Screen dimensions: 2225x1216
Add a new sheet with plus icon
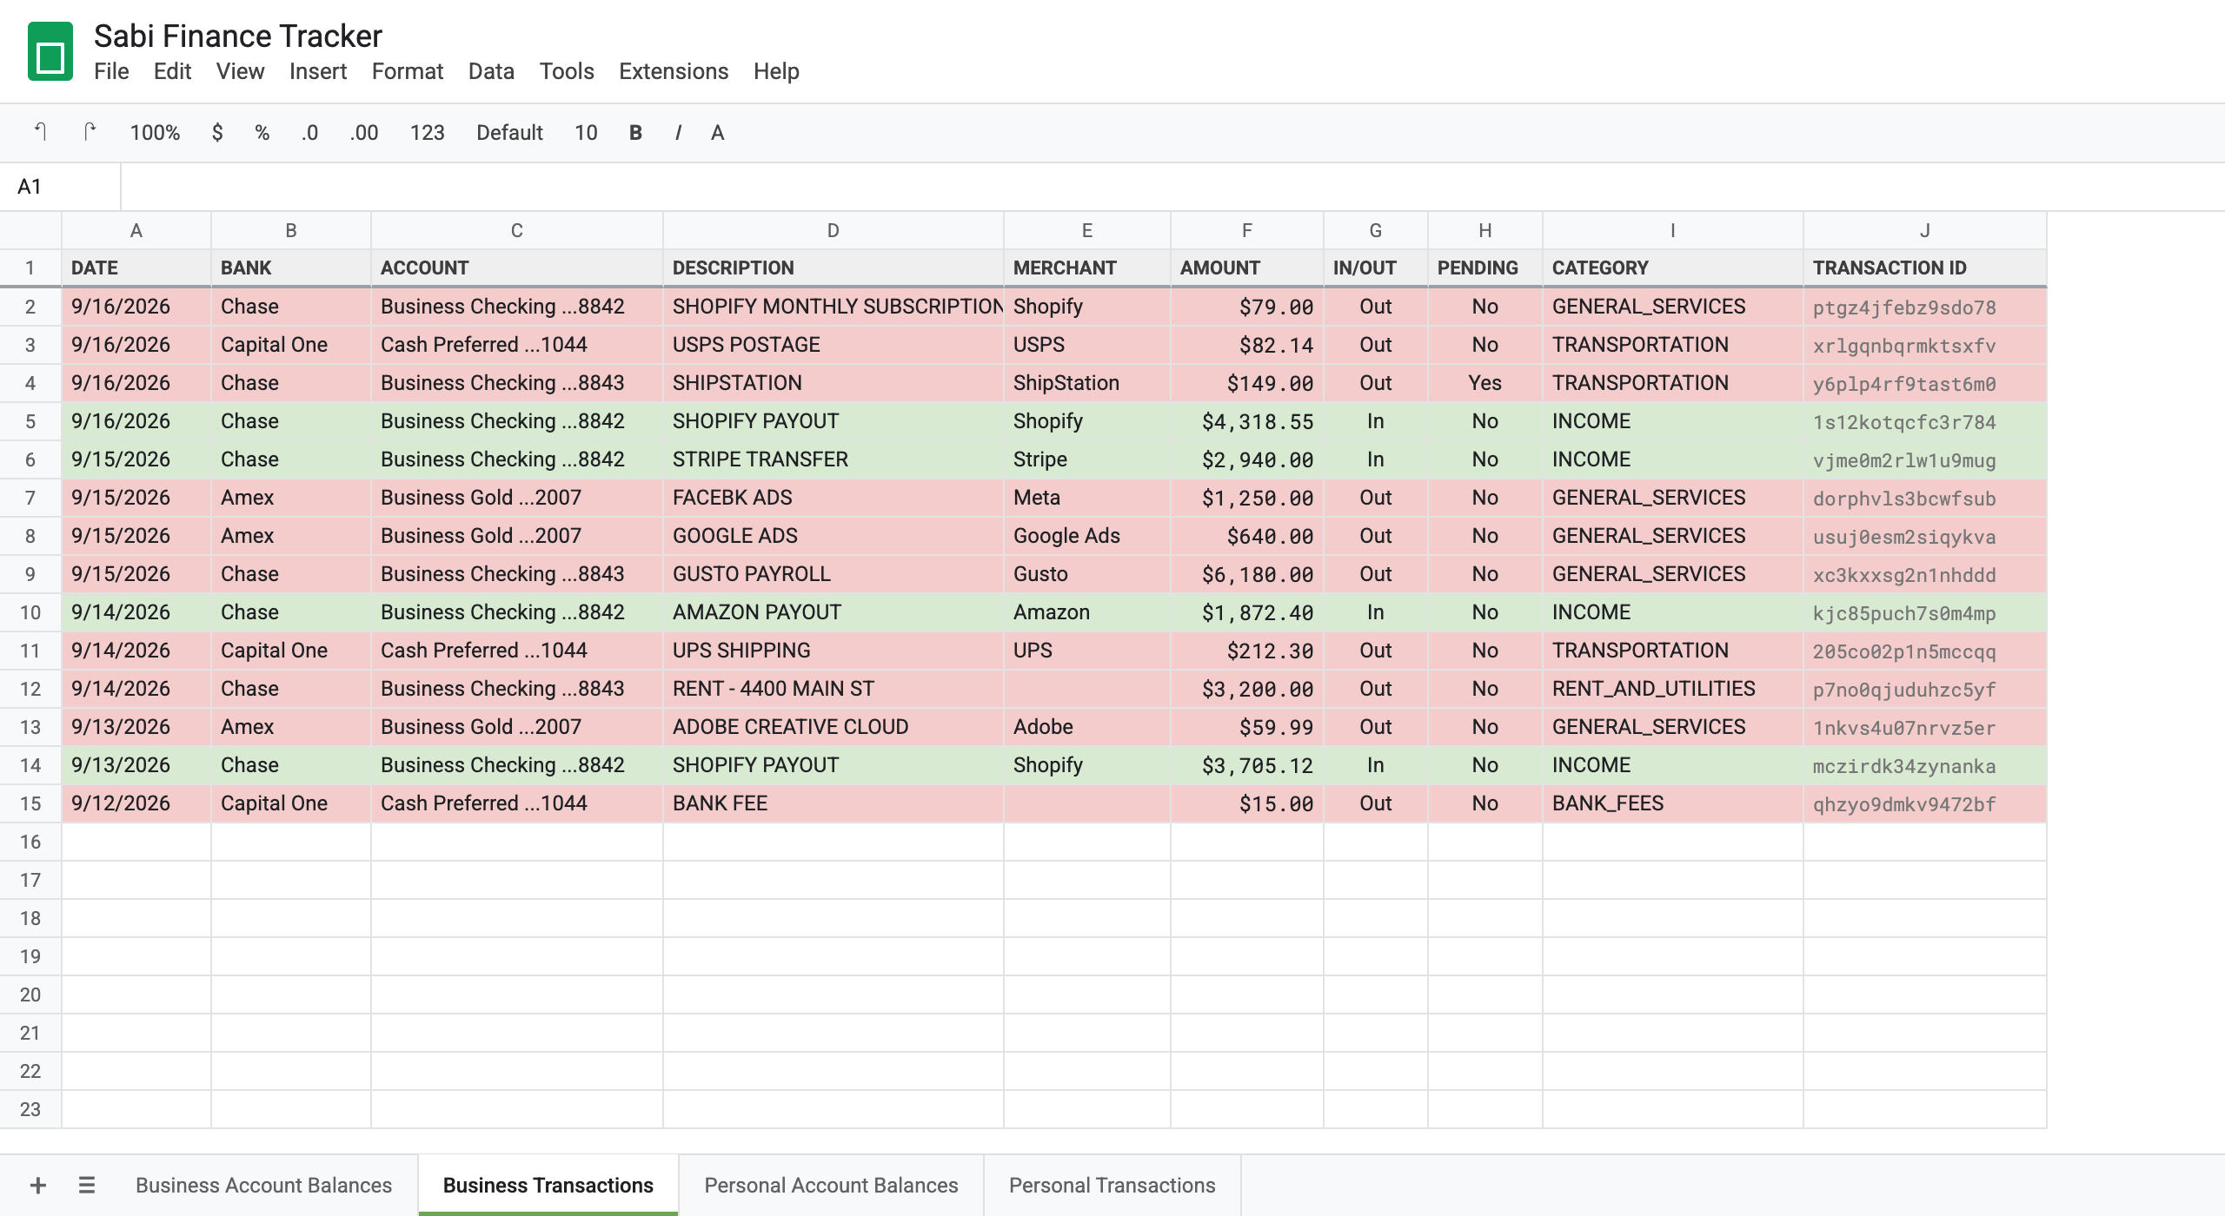click(x=37, y=1185)
